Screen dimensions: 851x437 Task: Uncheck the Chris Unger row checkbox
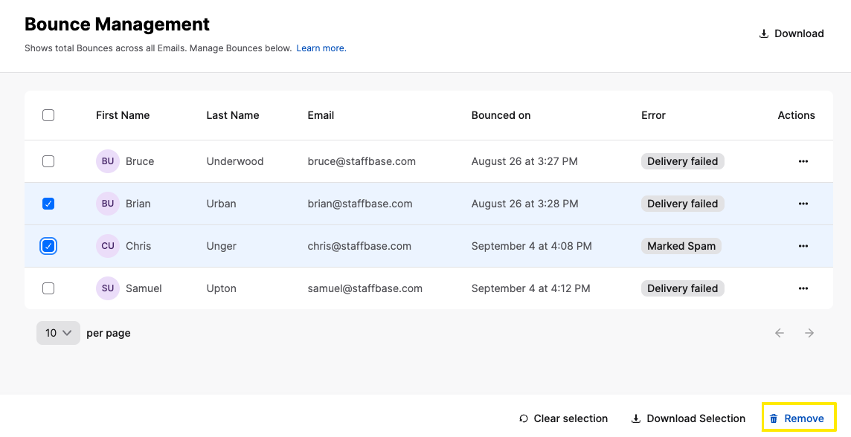tap(48, 246)
